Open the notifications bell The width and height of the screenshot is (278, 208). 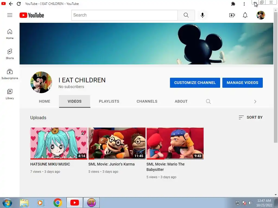coord(245,15)
